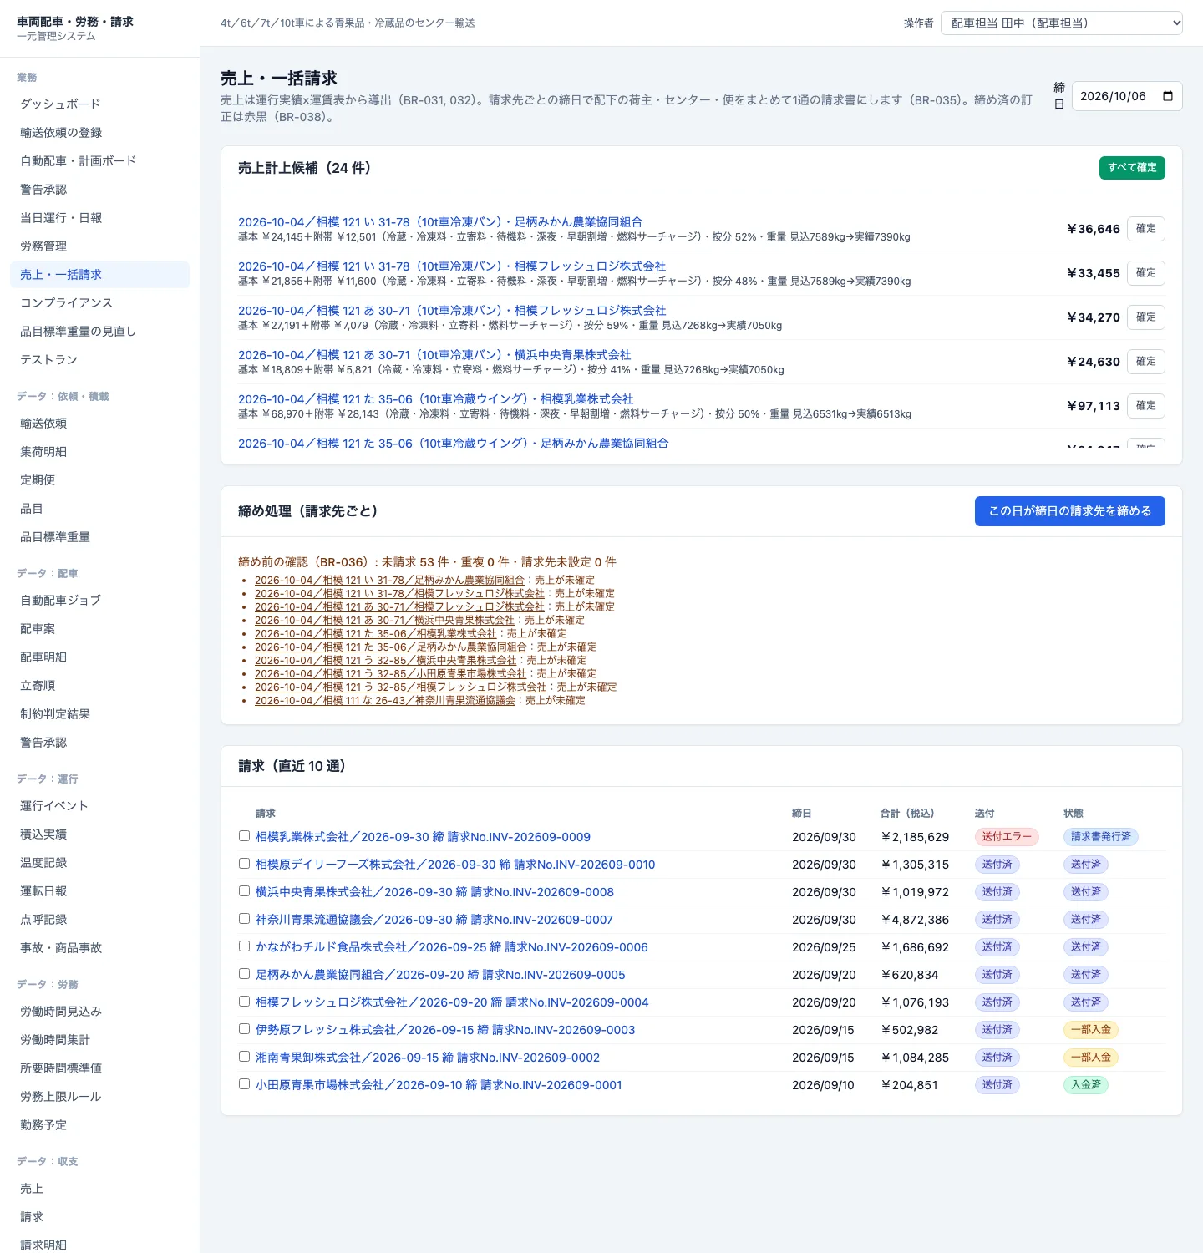Open 事故・商品事故 in the sidebar
Screen dimensions: 1203x1253
[100, 948]
